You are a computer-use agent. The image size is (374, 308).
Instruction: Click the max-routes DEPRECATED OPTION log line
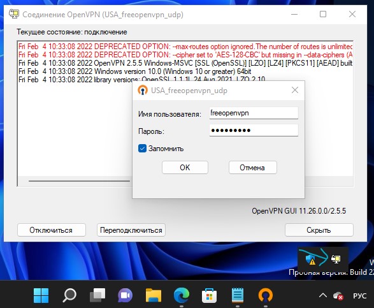click(185, 47)
